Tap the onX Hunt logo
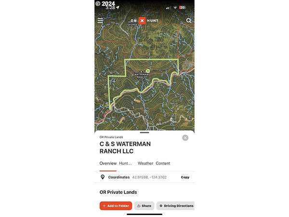This screenshot has width=289, height=217. click(x=144, y=21)
